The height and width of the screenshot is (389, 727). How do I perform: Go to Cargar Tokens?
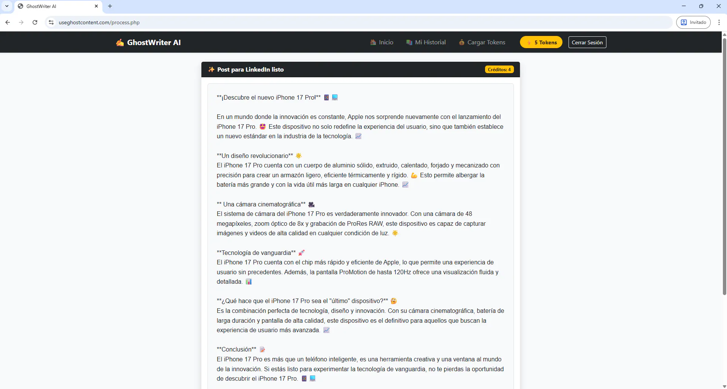click(482, 42)
